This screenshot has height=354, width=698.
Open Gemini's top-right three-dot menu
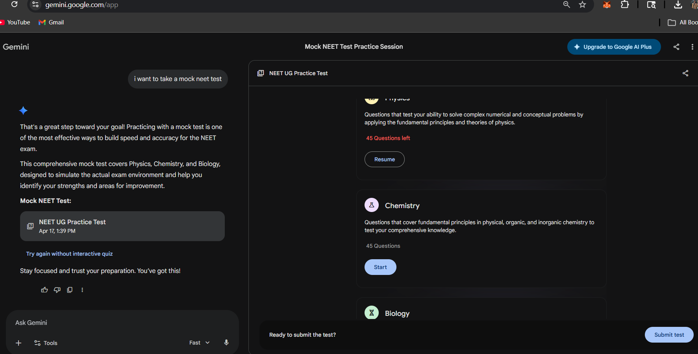click(692, 46)
